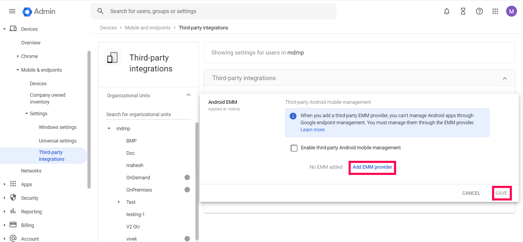The width and height of the screenshot is (523, 242).
Task: Open the account profile avatar
Action: tap(511, 11)
